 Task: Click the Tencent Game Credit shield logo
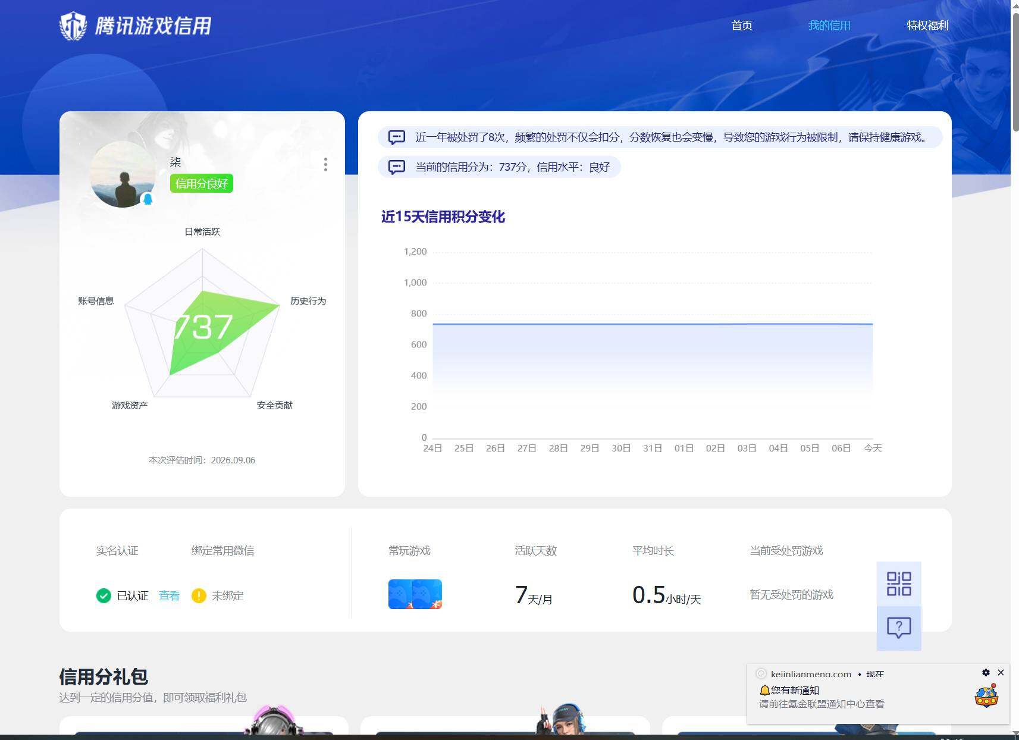[73, 26]
